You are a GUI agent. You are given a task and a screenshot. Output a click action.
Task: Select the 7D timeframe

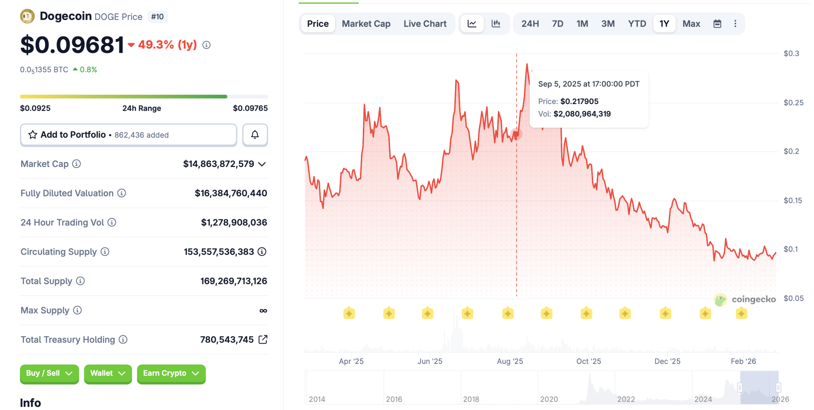pos(557,23)
